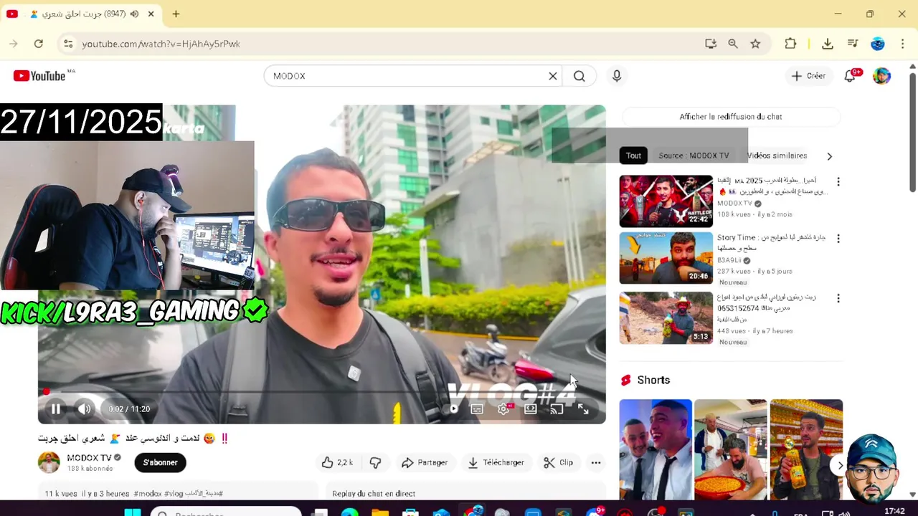
Task: Open options for Story Time video
Action: [838, 239]
